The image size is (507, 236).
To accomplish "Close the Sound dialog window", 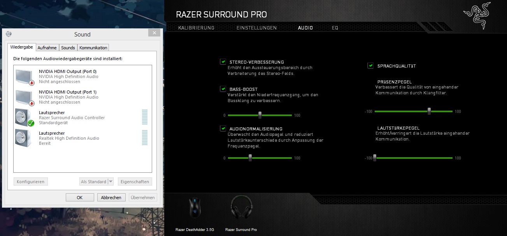I will tap(154, 33).
